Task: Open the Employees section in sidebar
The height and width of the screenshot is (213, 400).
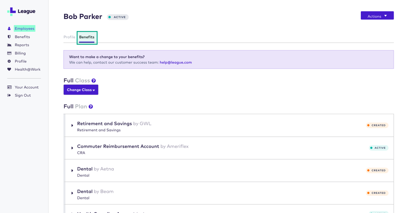Action: (24, 29)
